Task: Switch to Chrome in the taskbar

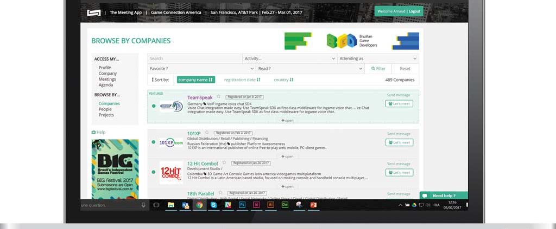Action: click(x=200, y=205)
